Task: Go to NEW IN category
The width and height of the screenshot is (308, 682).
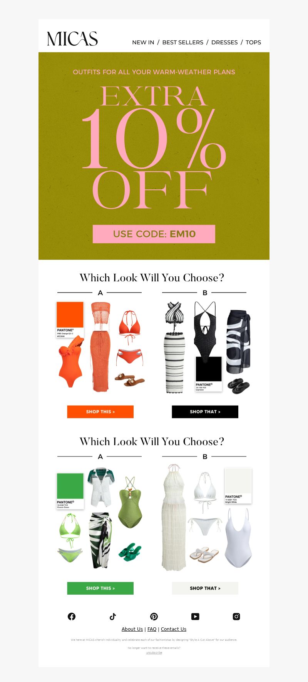Action: point(143,42)
